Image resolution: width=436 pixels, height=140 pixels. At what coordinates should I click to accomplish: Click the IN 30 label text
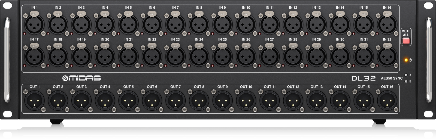pos(340,39)
